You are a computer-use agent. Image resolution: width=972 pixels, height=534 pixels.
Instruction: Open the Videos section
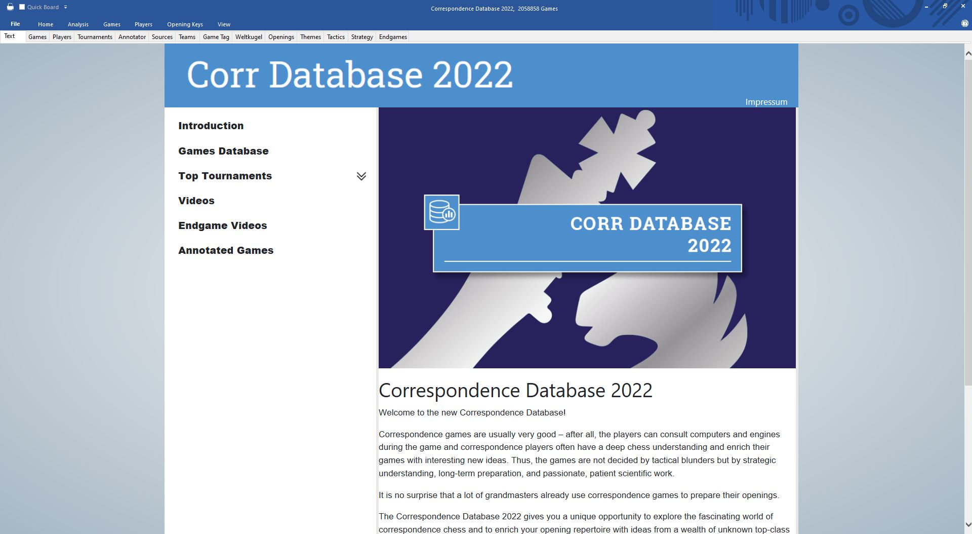(196, 201)
